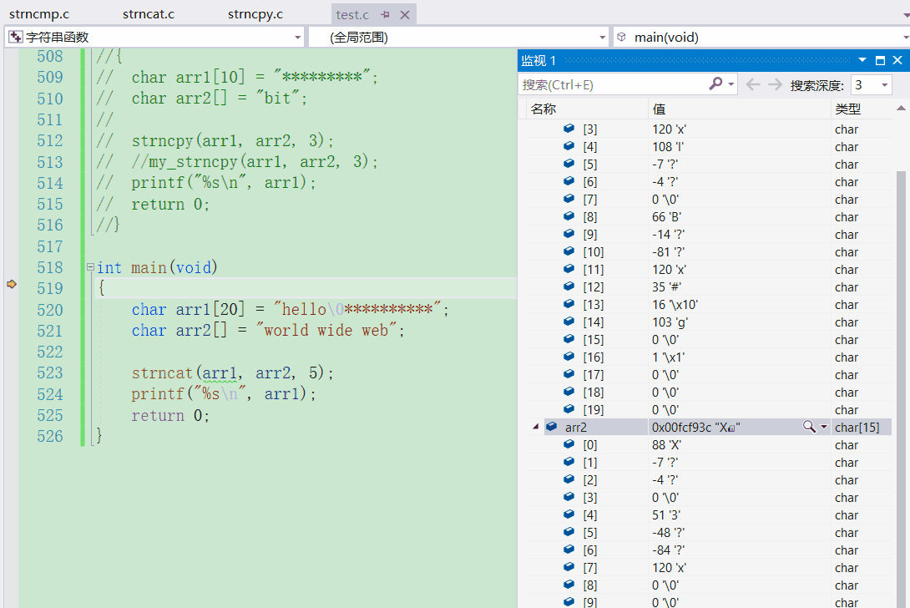Screen dimensions: 910x608
Task: Click the variable icon of element [10]
Action: pyautogui.click(x=569, y=251)
